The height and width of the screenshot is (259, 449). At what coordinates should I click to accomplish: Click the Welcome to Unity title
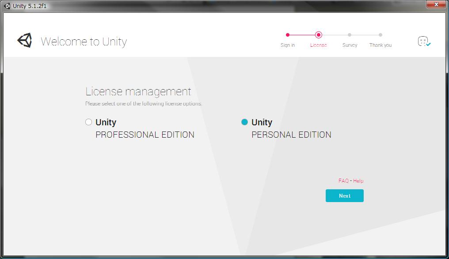(84, 42)
